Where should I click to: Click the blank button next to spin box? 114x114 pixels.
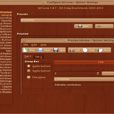(108, 74)
